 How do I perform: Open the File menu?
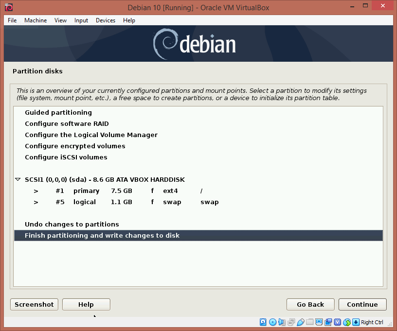12,20
